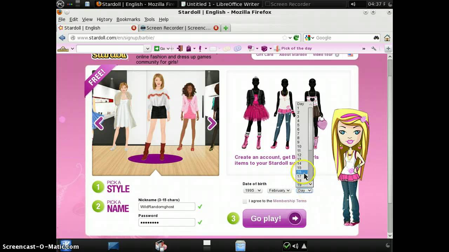Open Pick of the day toolbar item

pyautogui.click(x=293, y=49)
